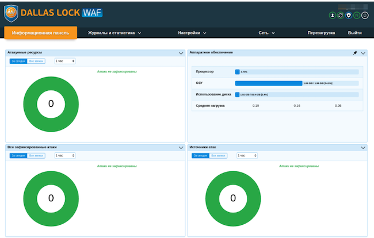
Task: Select Все записи in Атакуемые ресурсы
Action: click(x=36, y=62)
